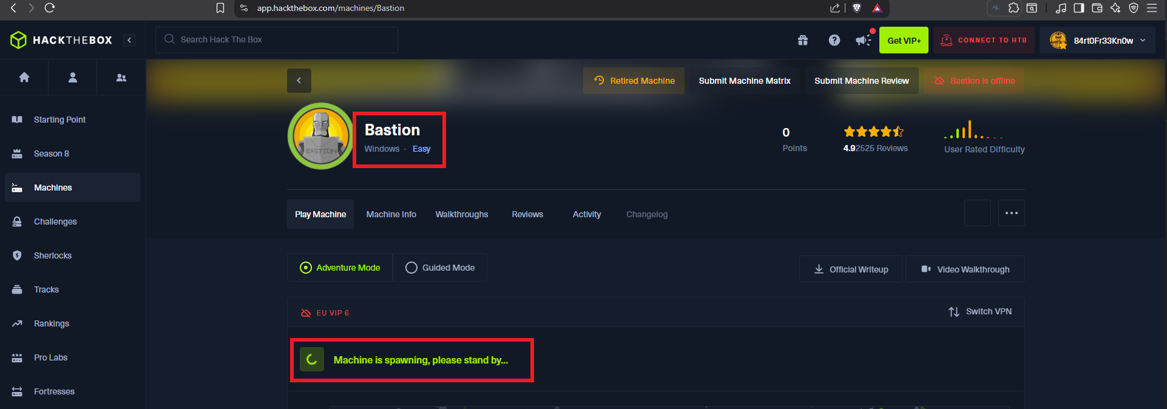Select Adventure Mode radio option

coord(340,268)
